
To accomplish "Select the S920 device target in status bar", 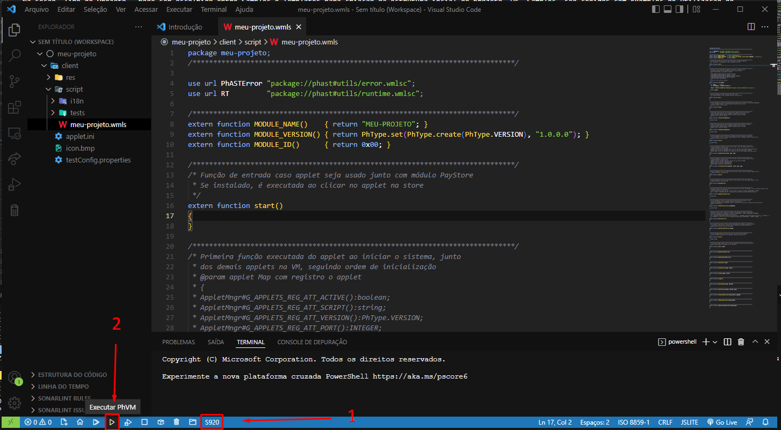I will 212,422.
